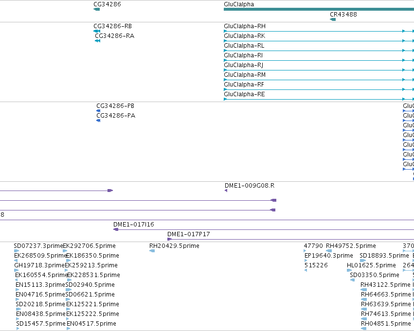The height and width of the screenshot is (331, 414).
Task: Choose the GluClalpha-RM transcript label
Action: click(245, 75)
